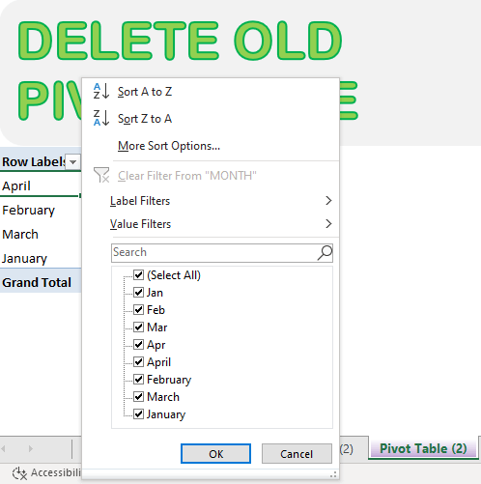Expand the Label Filters submenu
This screenshot has height=484, width=481.
click(221, 201)
